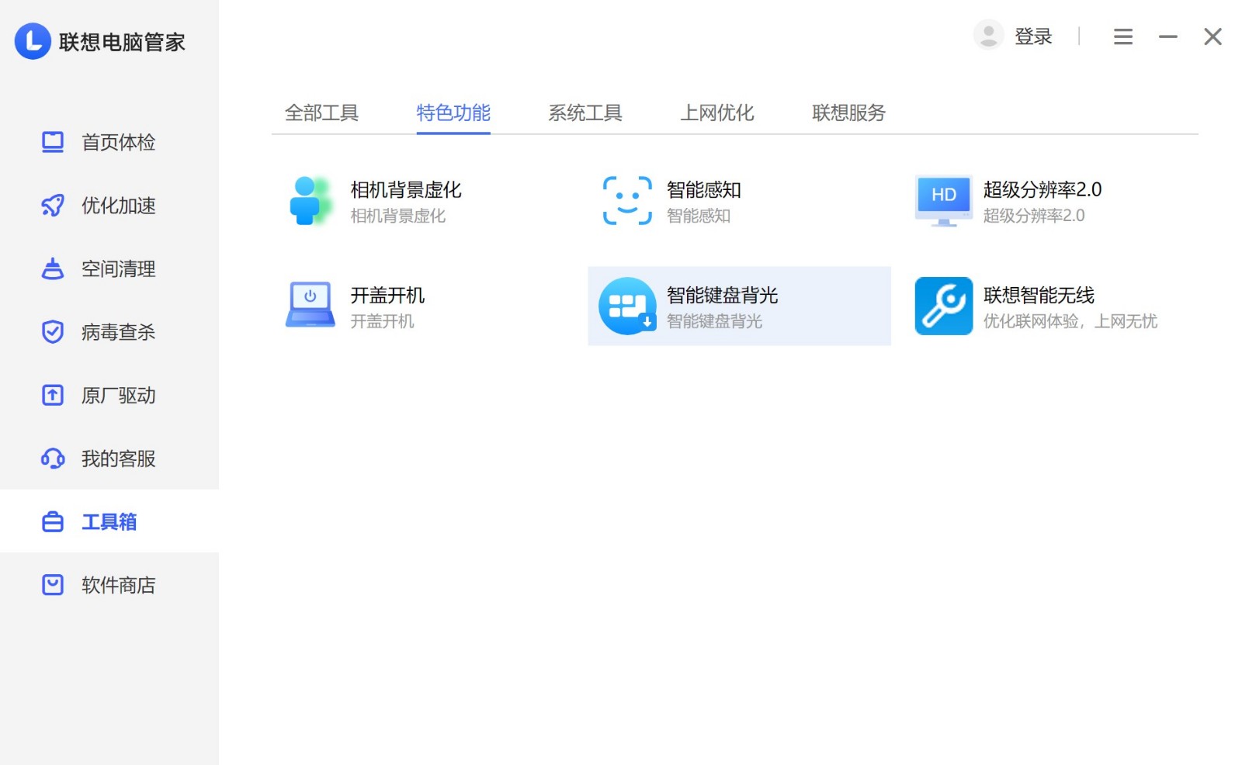The width and height of the screenshot is (1242, 765).
Task: Open 首页体检 in the sidebar
Action: tap(109, 142)
